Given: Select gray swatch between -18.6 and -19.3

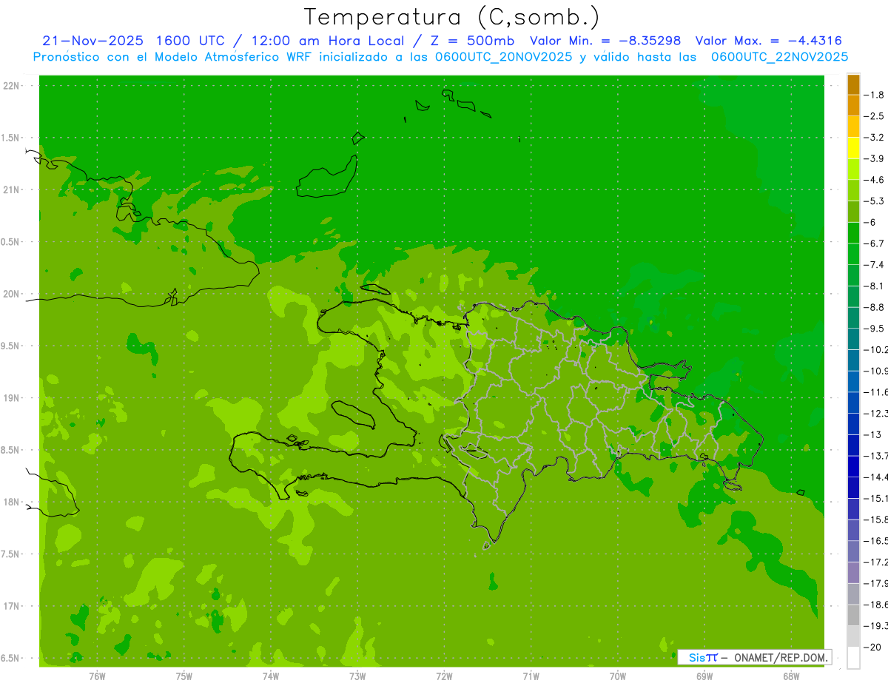Looking at the screenshot, I should 853,615.
